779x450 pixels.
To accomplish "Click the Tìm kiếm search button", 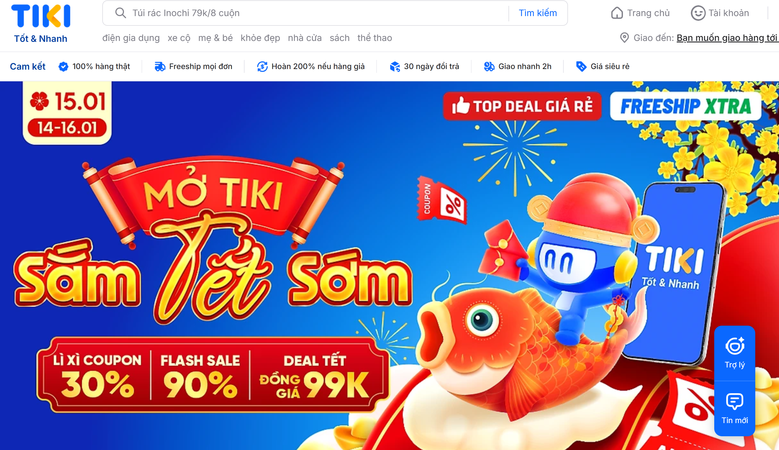I will pyautogui.click(x=538, y=13).
